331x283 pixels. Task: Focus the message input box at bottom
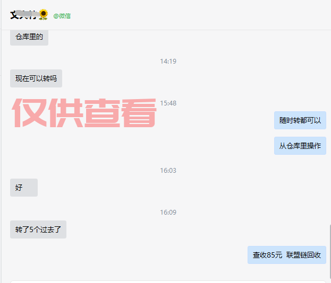pyautogui.click(x=168, y=282)
